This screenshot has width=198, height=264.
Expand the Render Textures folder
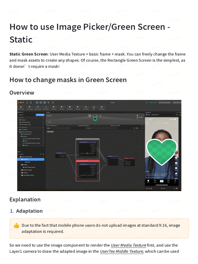click(x=21, y=170)
